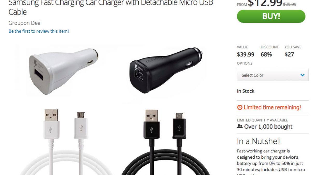Click the Groupon Deal label
The width and height of the screenshot is (311, 175).
tap(25, 23)
